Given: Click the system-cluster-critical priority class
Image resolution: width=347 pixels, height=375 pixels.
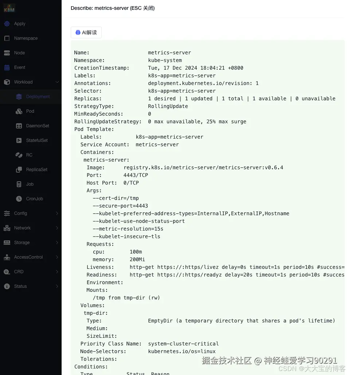Looking at the screenshot, I should coord(183,344).
